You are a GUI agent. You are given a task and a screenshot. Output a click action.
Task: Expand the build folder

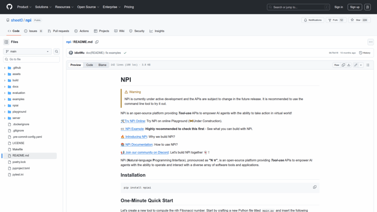(x=5, y=80)
